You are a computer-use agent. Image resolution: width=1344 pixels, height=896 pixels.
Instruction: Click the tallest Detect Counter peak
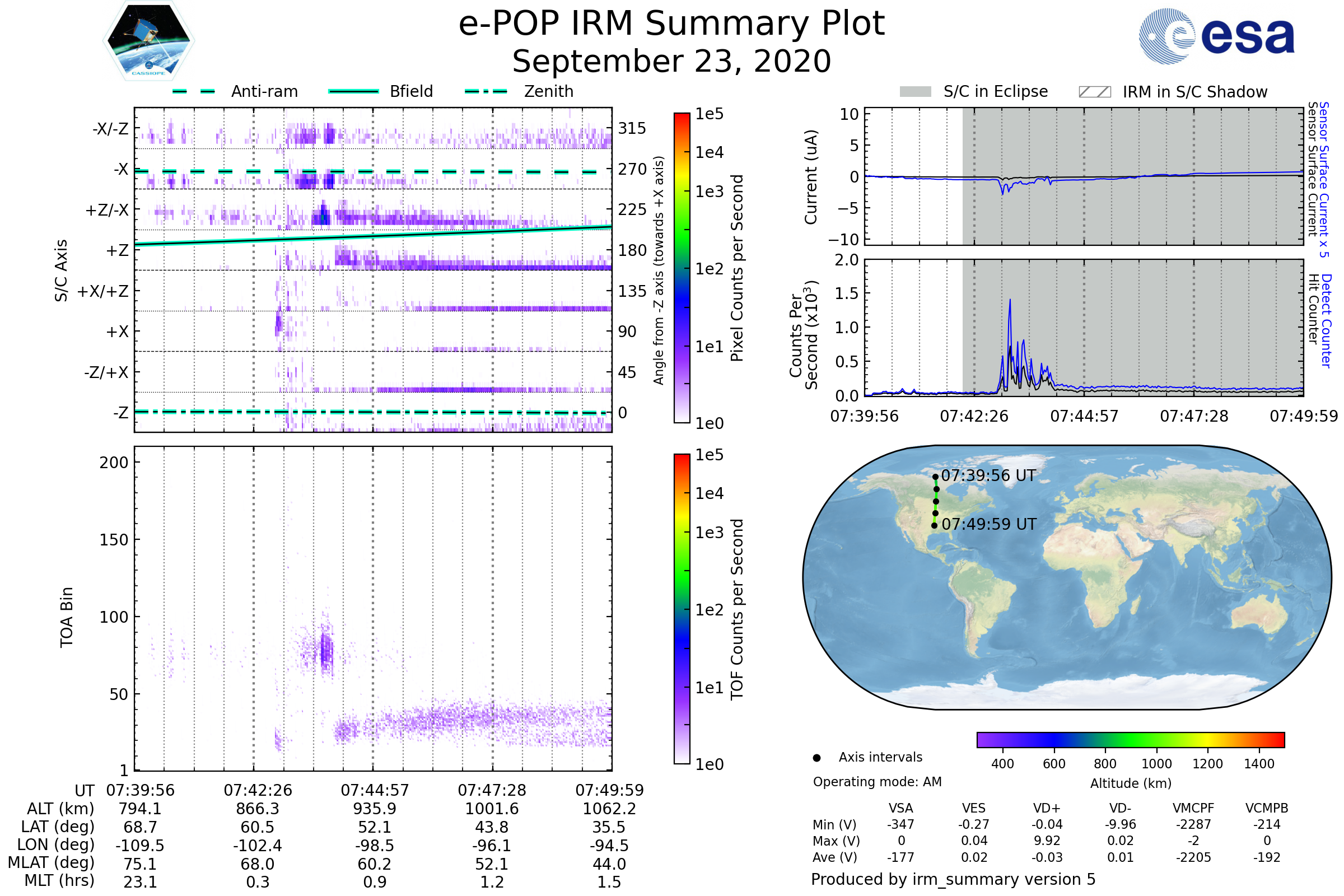pos(1010,301)
